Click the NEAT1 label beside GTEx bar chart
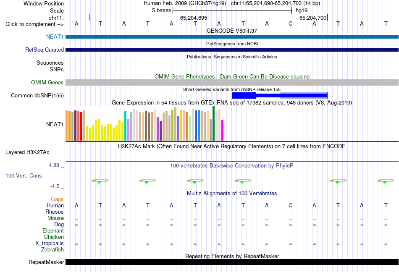Screen dimensions: 399x272 pyautogui.click(x=55, y=124)
